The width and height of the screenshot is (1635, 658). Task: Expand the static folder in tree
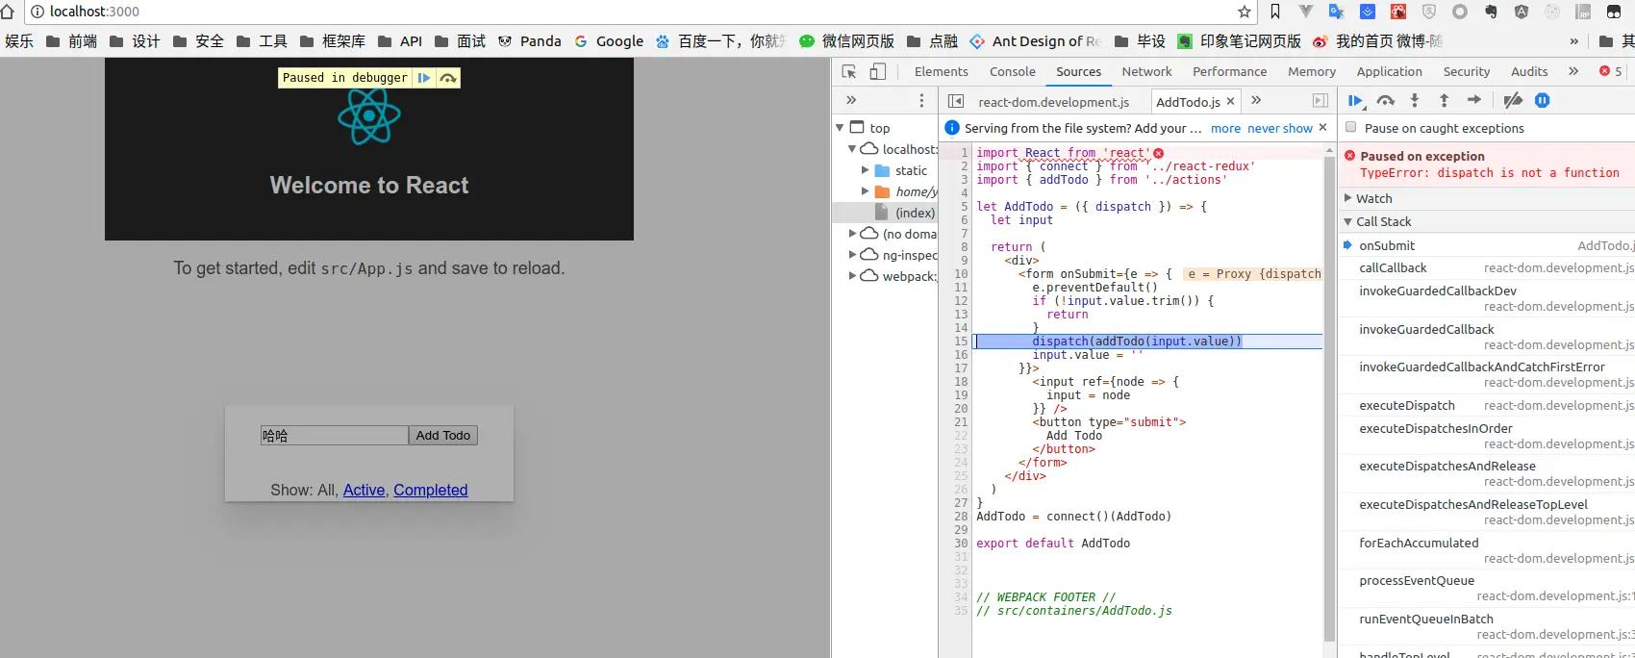point(865,170)
